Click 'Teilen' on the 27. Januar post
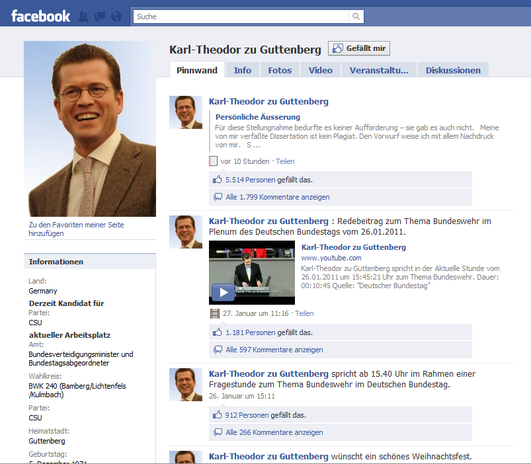 (304, 313)
